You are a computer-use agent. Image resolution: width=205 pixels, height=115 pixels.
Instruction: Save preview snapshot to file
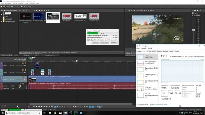(x=153, y=11)
